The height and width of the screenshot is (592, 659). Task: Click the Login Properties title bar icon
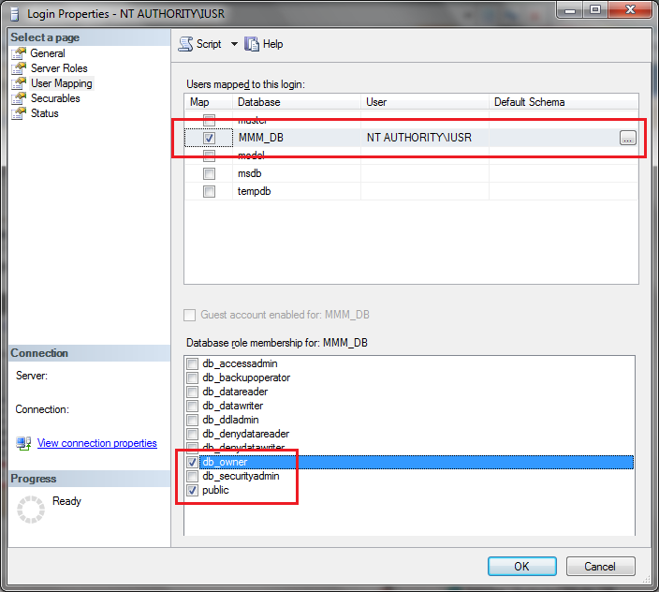click(x=15, y=14)
